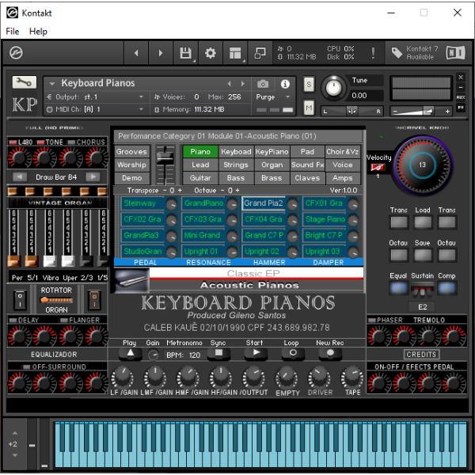Click the floppy disk save icon

point(185,53)
